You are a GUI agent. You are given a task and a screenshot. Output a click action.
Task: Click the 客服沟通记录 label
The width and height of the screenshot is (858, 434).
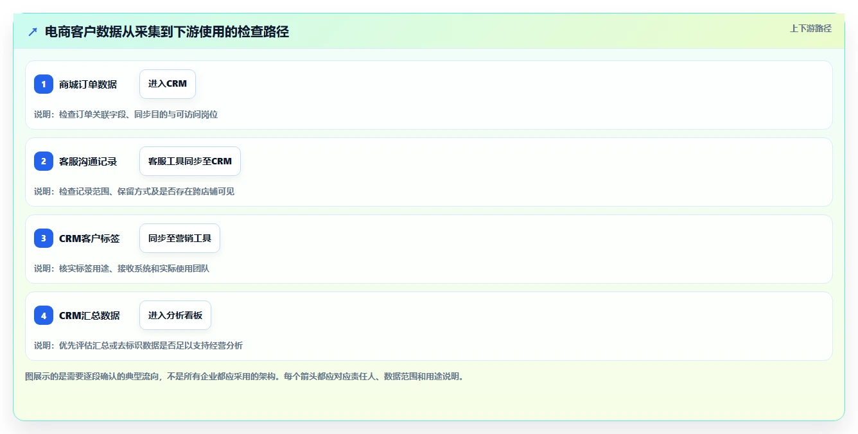coord(88,161)
